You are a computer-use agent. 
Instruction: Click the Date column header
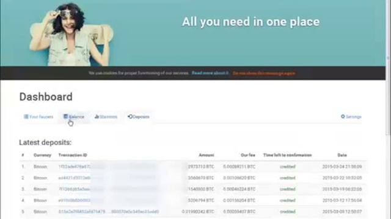tap(342, 155)
